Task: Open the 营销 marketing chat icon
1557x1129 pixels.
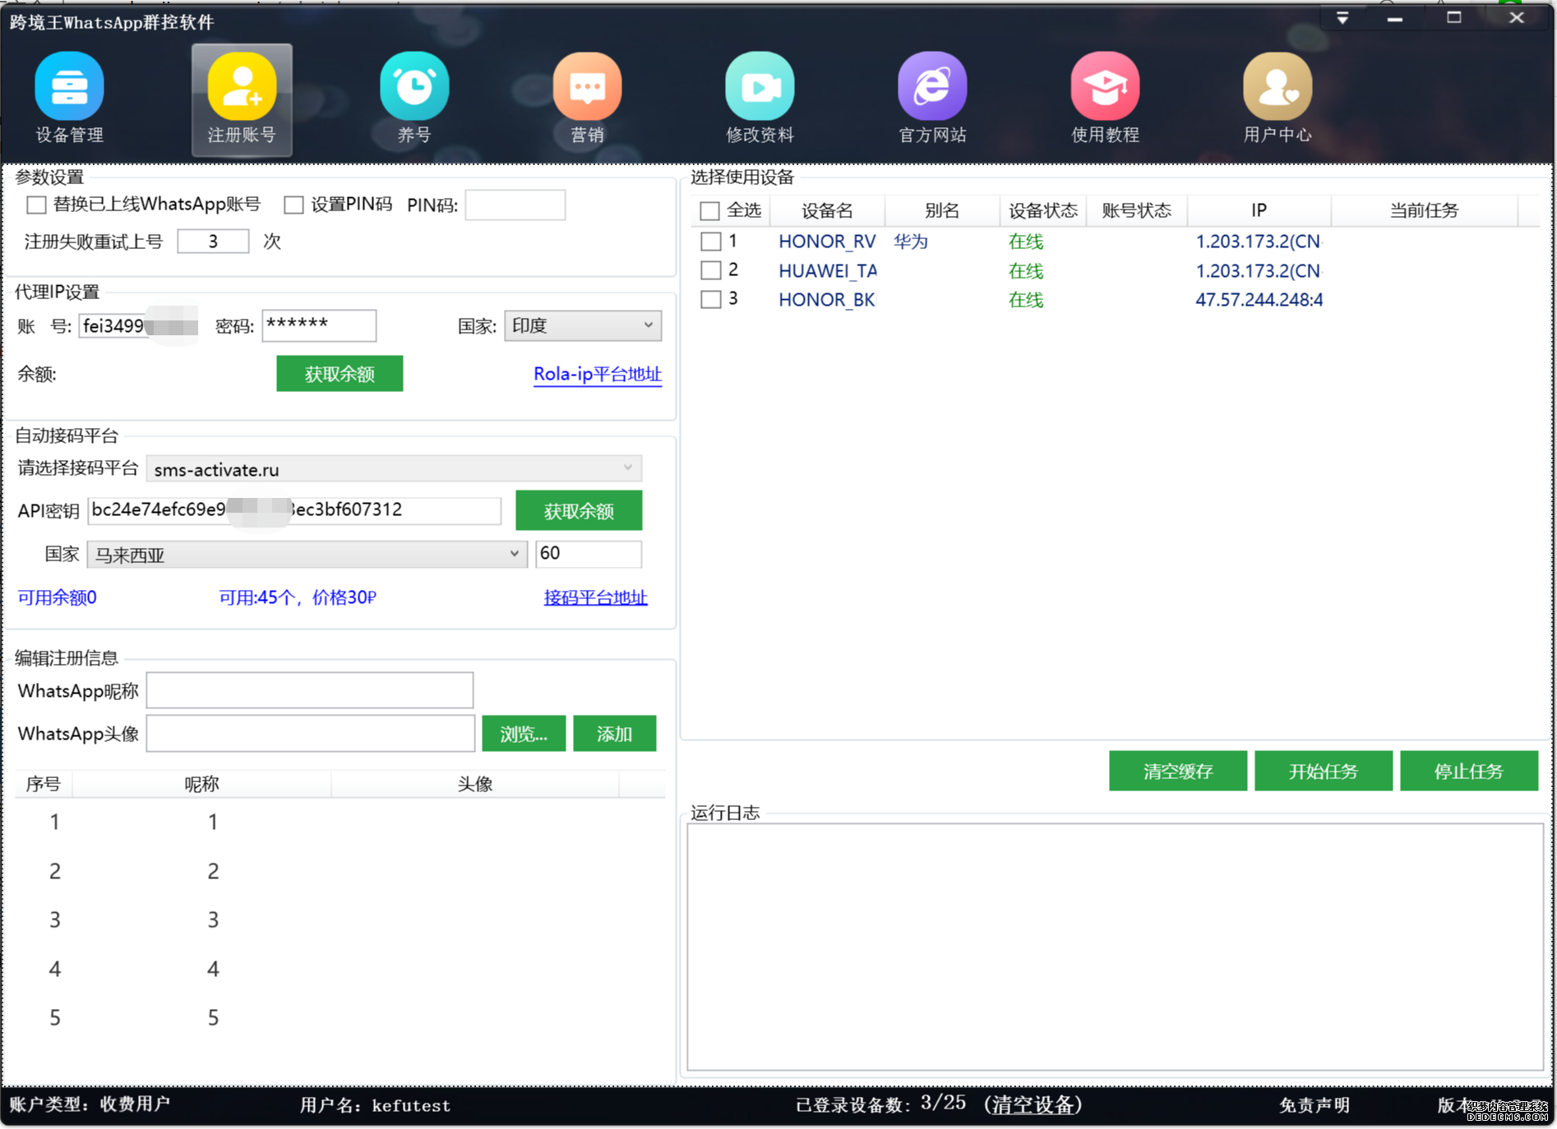Action: point(587,97)
